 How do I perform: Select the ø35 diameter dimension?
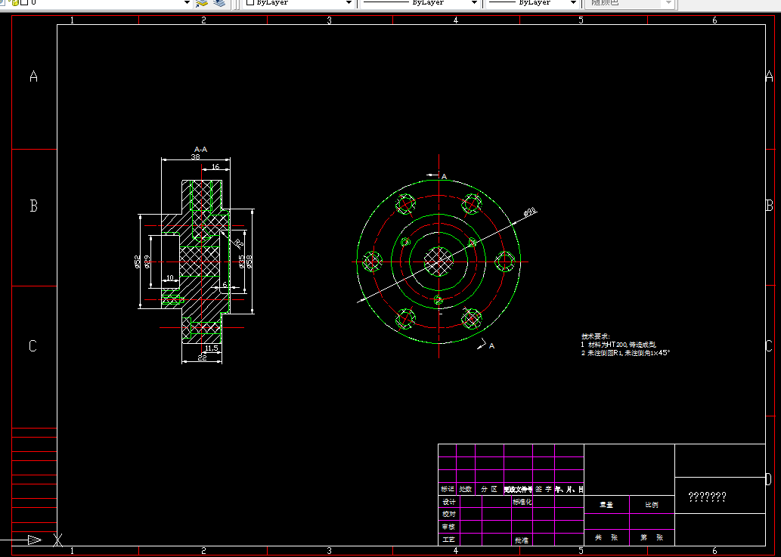click(241, 261)
